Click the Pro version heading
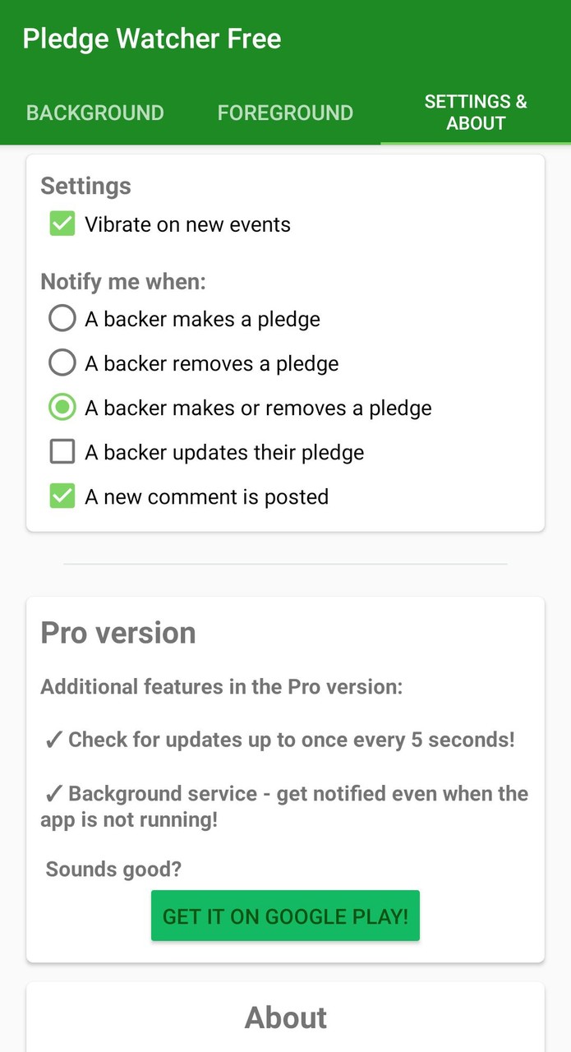This screenshot has width=571, height=1052. [117, 632]
